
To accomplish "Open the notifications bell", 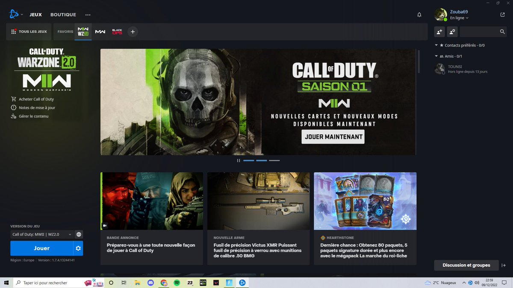I will tap(419, 15).
